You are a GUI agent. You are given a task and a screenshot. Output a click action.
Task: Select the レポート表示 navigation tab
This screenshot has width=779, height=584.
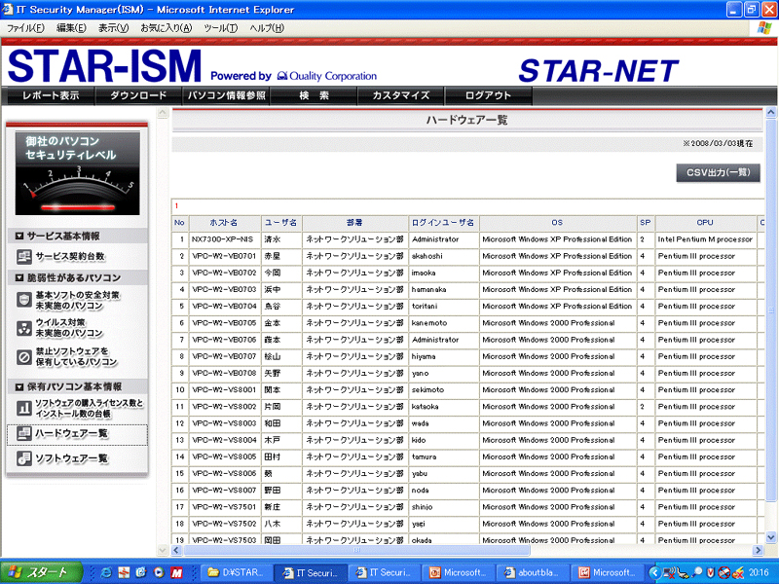pyautogui.click(x=51, y=95)
